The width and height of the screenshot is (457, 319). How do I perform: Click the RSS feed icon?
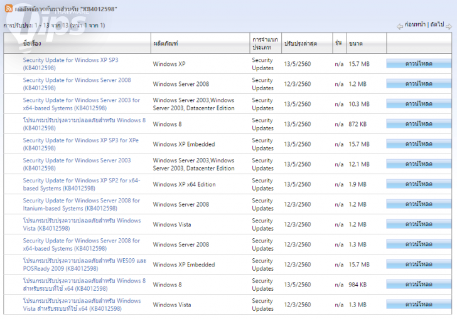[x=9, y=8]
